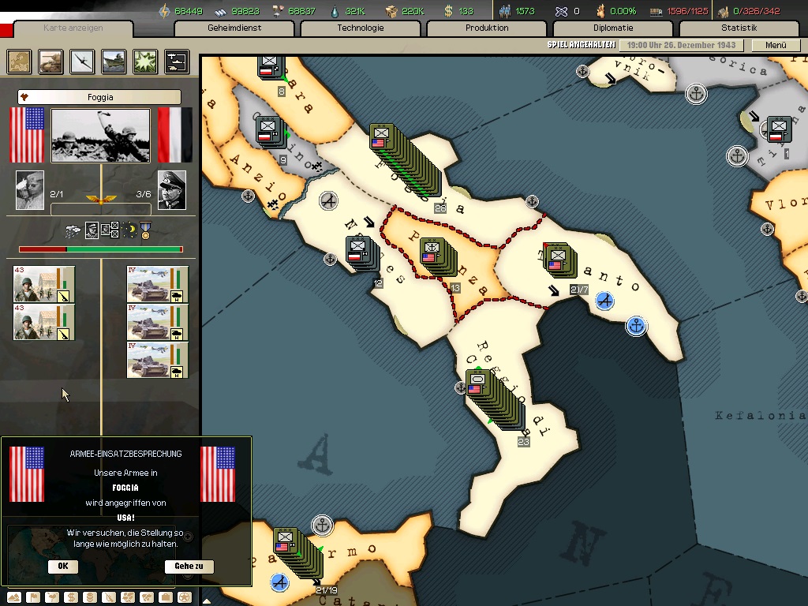The height and width of the screenshot is (606, 808).
Task: Click the black-and-white battle photo
Action: tap(101, 136)
